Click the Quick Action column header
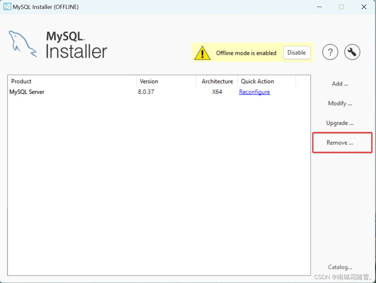The width and height of the screenshot is (376, 283). pos(267,81)
